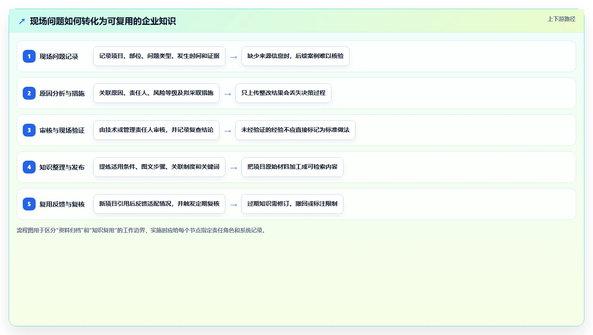Click the box 新项目引用后反馈适配情况，并触发定期复核
Image resolution: width=593 pixels, height=335 pixels.
click(x=159, y=204)
